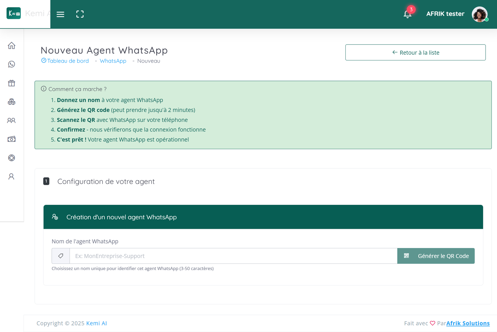This screenshot has width=497, height=332.
Task: Click the Kemi AI logo
Action: (x=14, y=13)
